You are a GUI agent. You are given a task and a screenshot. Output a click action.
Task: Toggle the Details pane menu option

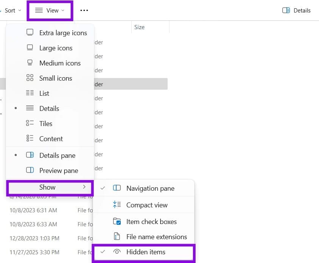tap(50, 156)
